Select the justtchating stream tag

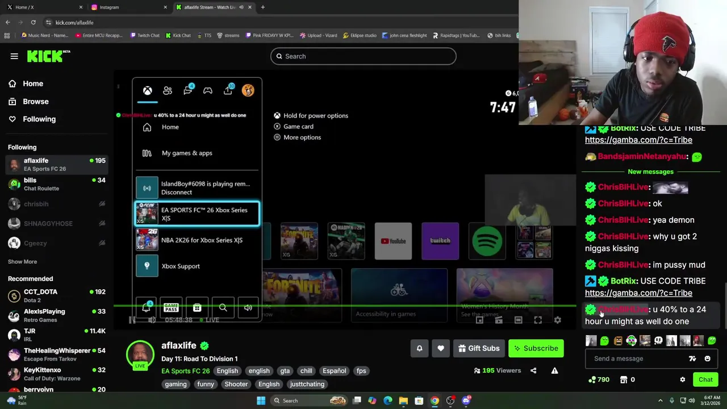click(x=307, y=384)
